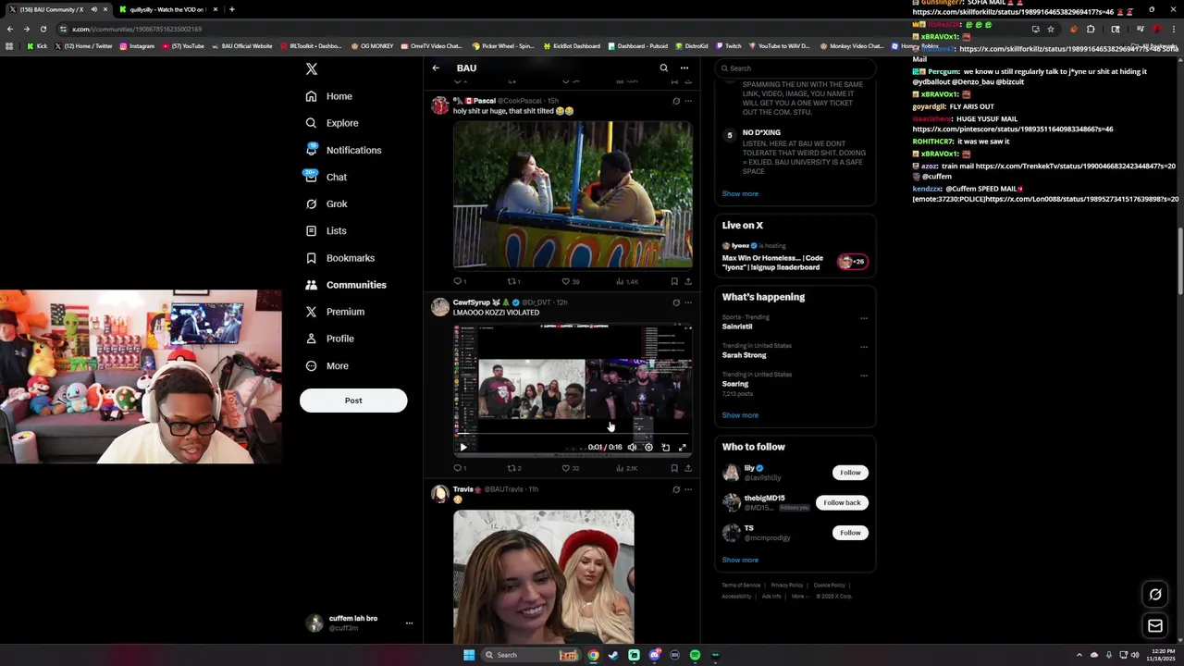Viewport: 1184px width, 666px height.
Task: Open options for Sainristil trend
Action: (x=864, y=318)
